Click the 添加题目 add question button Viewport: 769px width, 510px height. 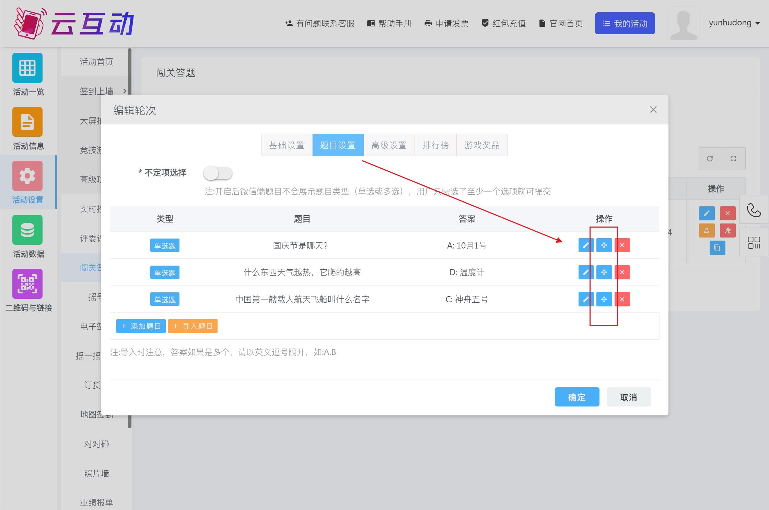point(141,326)
